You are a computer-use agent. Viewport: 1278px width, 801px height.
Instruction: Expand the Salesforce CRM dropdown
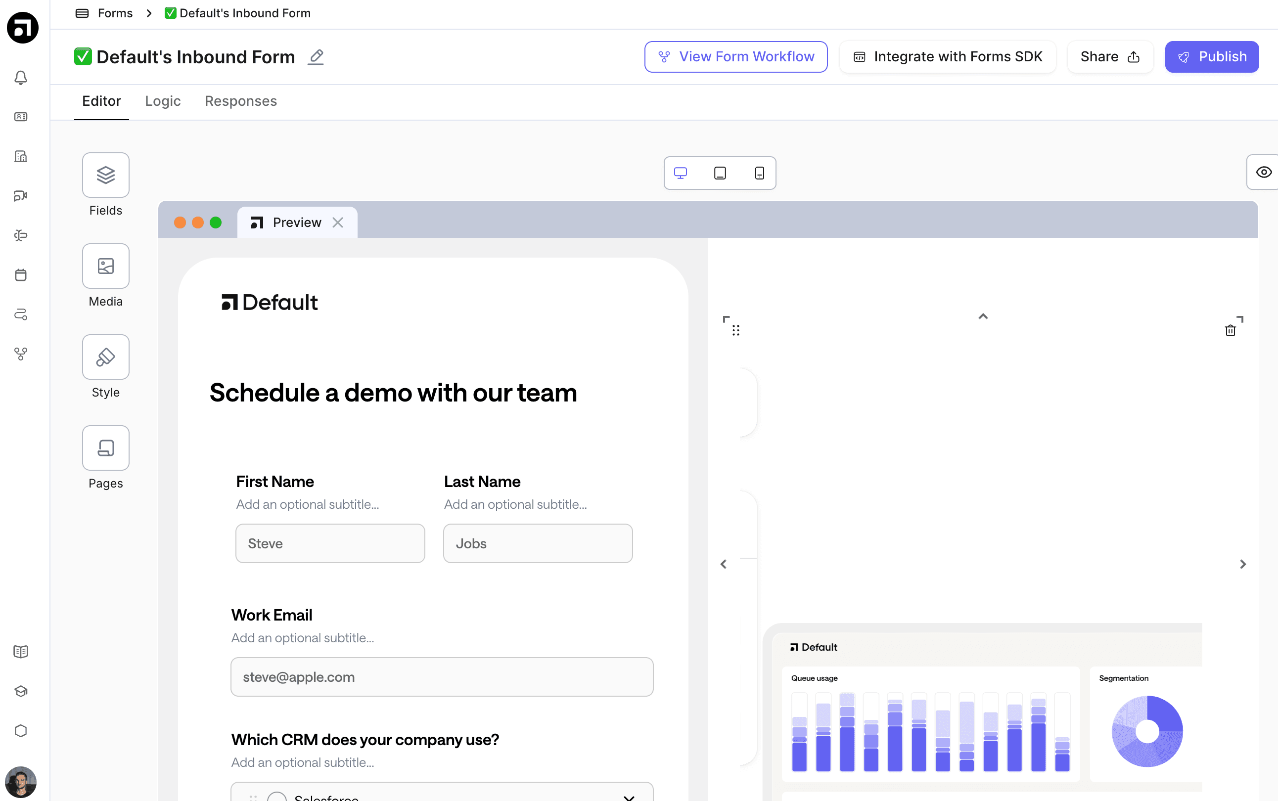click(x=629, y=796)
